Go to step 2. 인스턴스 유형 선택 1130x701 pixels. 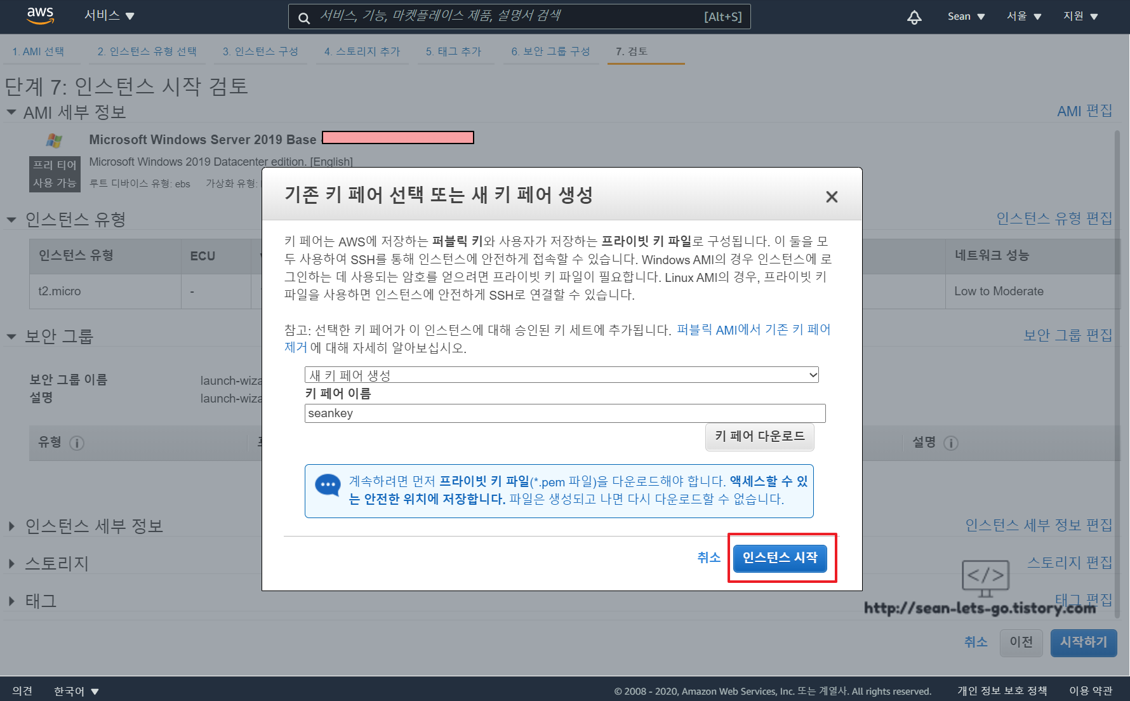[147, 51]
